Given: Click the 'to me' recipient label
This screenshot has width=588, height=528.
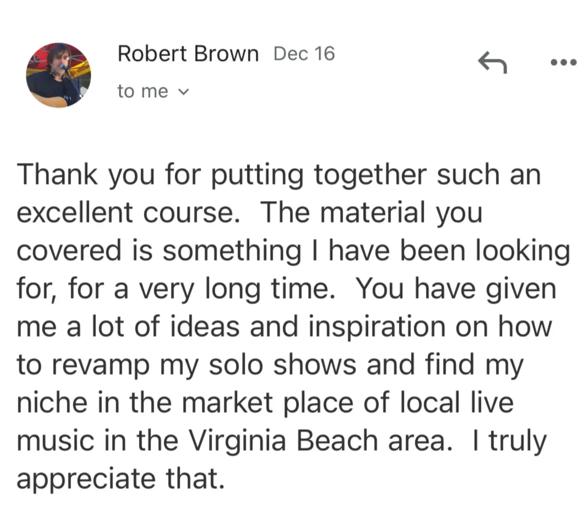Looking at the screenshot, I should 143,91.
